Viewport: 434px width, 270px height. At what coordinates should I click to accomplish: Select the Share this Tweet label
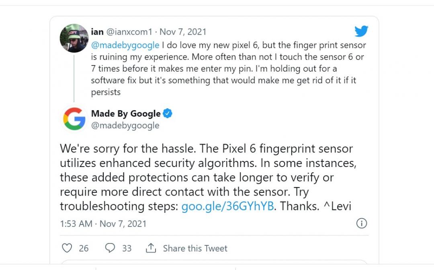click(x=195, y=248)
